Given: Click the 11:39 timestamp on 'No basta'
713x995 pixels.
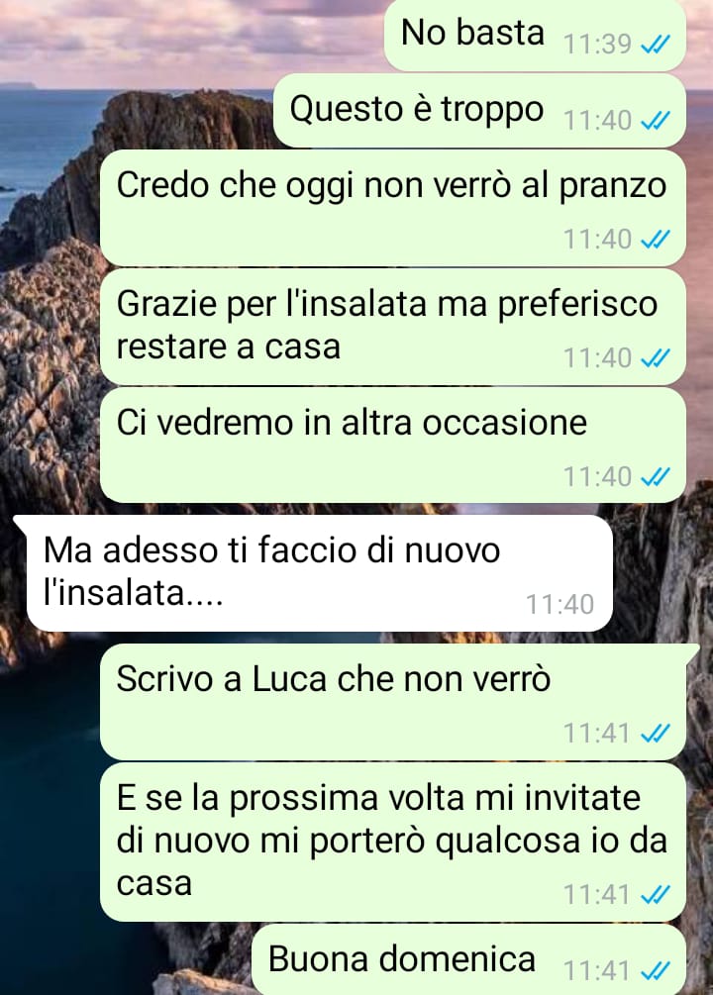Looking at the screenshot, I should point(597,45).
